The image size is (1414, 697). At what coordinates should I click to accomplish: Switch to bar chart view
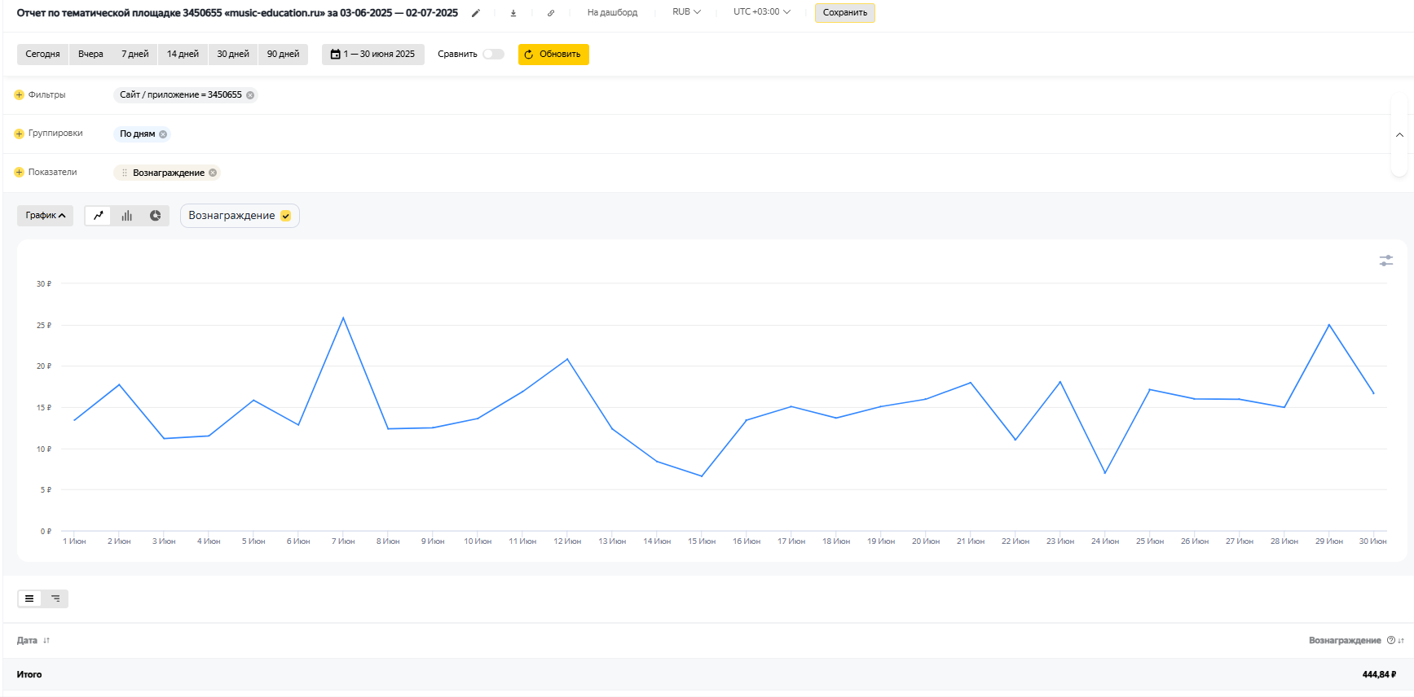(127, 216)
